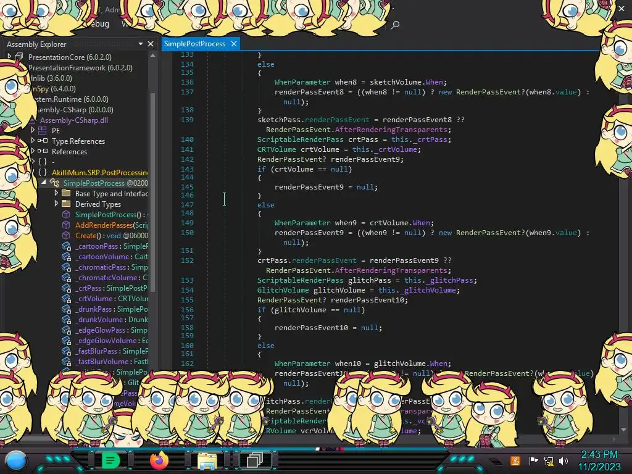This screenshot has height=474, width=632.
Task: Click WhenParameter type on line 136
Action: click(x=302, y=82)
